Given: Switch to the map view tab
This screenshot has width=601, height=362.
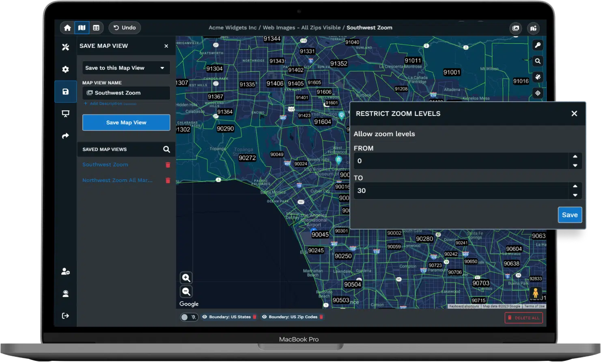Looking at the screenshot, I should click(82, 28).
